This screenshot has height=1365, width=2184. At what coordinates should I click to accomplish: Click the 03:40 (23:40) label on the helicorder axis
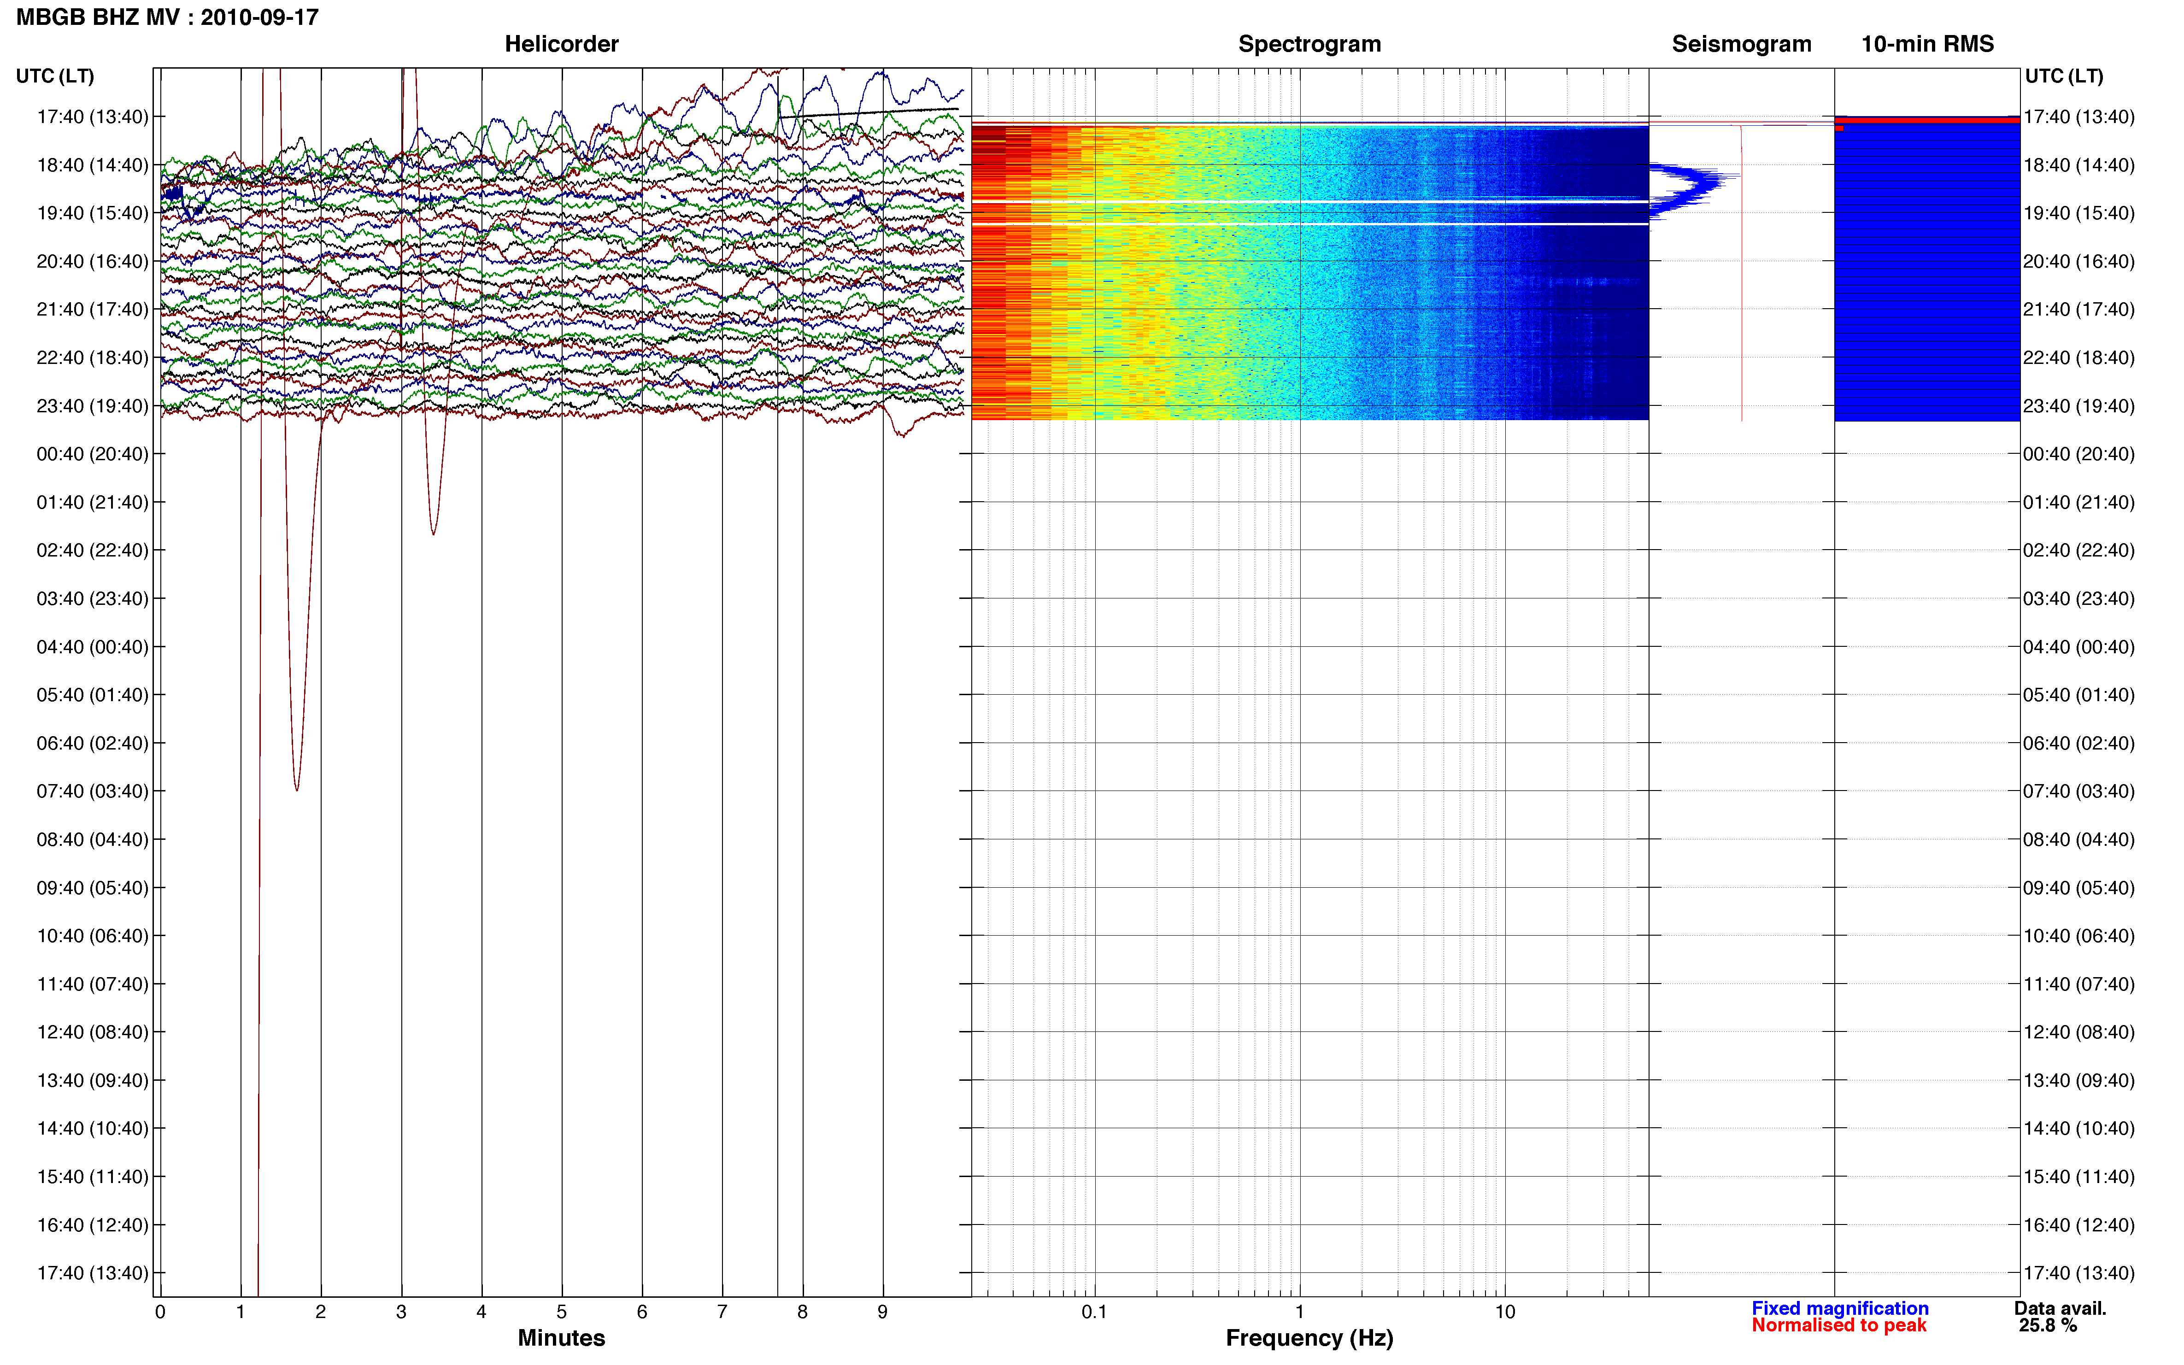pos(92,598)
